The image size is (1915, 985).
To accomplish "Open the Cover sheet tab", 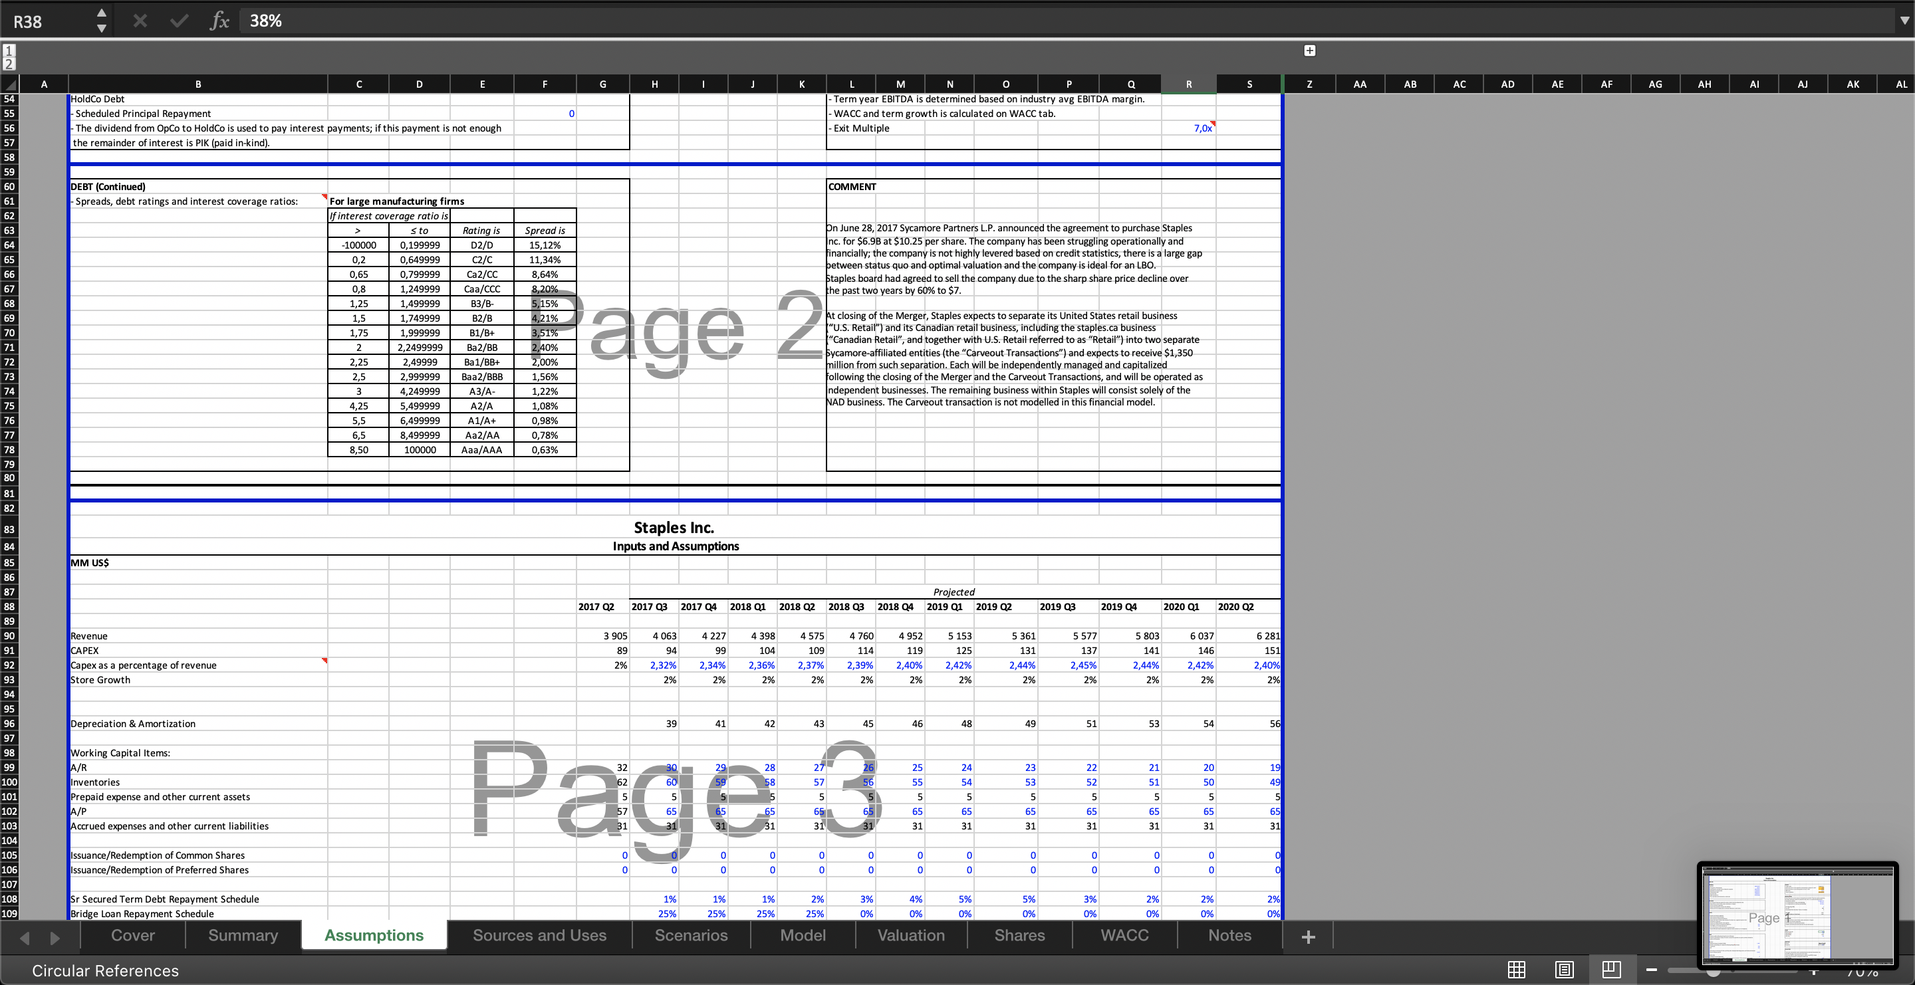I will [133, 935].
